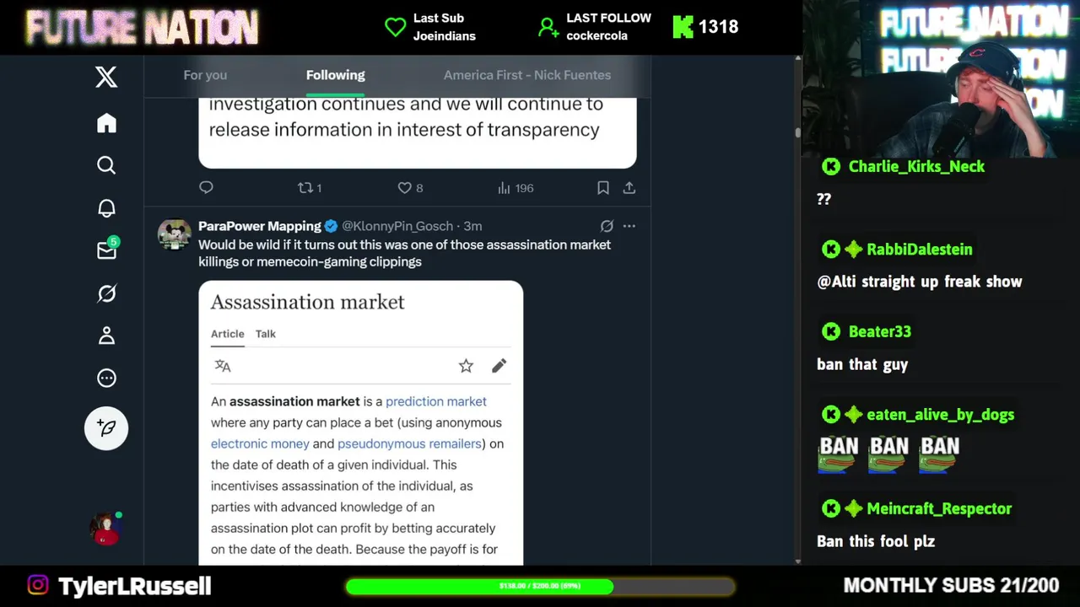
Task: Click scrollbar down arrow at bottom
Action: [x=797, y=561]
